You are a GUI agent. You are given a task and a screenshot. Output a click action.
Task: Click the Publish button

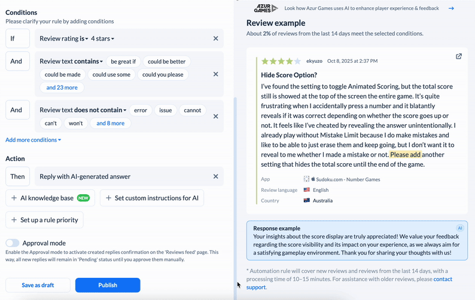[108, 285]
